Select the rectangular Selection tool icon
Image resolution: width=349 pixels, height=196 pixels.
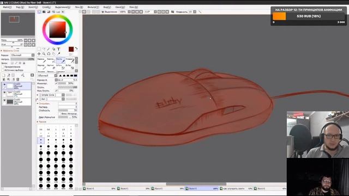click(39, 49)
